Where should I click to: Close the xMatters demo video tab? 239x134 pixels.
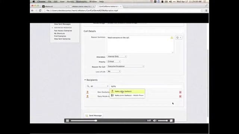[93, 6]
